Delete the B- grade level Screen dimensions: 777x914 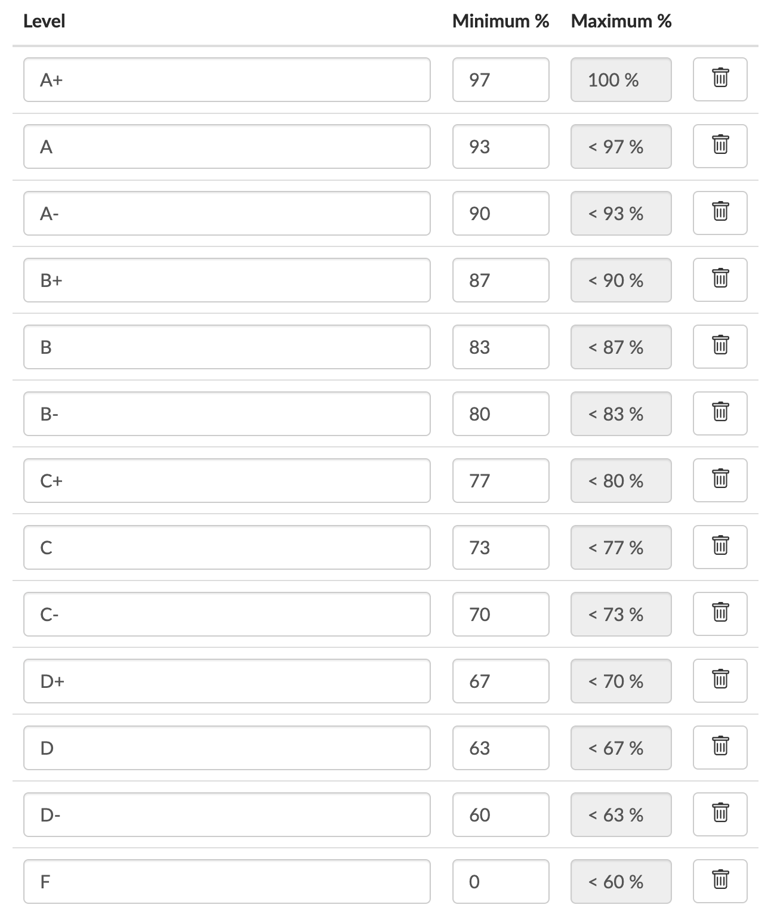point(720,413)
